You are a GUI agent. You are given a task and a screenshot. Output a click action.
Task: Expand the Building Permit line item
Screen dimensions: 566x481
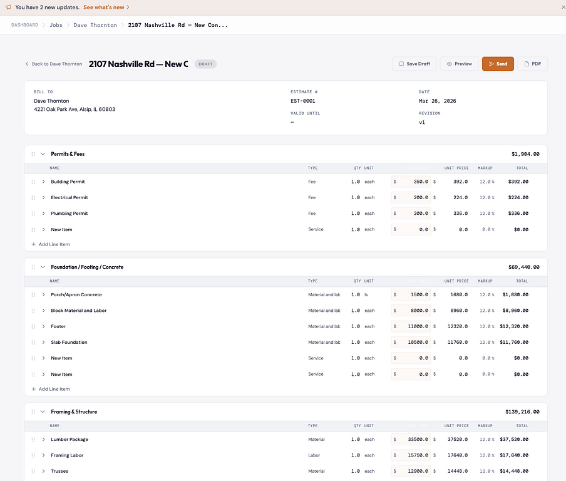(44, 182)
